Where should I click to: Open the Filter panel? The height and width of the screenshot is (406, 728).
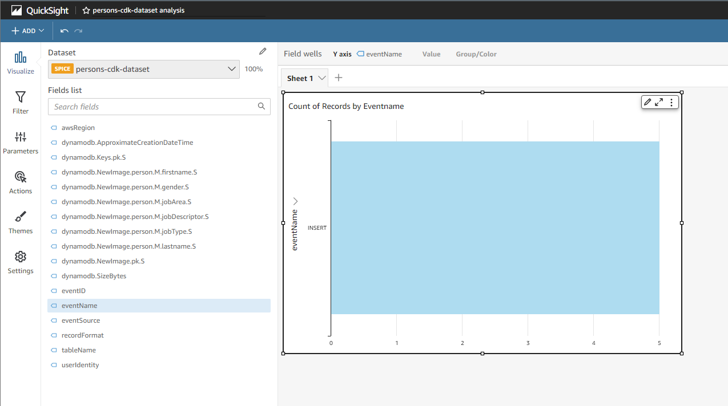pos(21,98)
